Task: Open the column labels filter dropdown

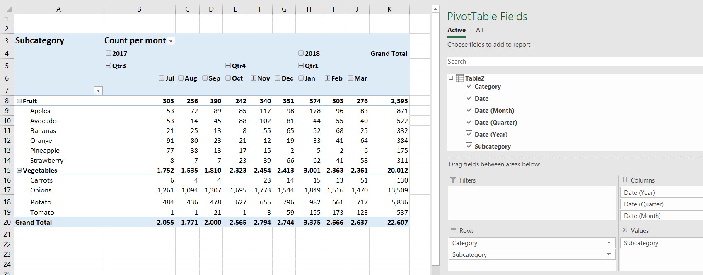Action: pos(171,41)
